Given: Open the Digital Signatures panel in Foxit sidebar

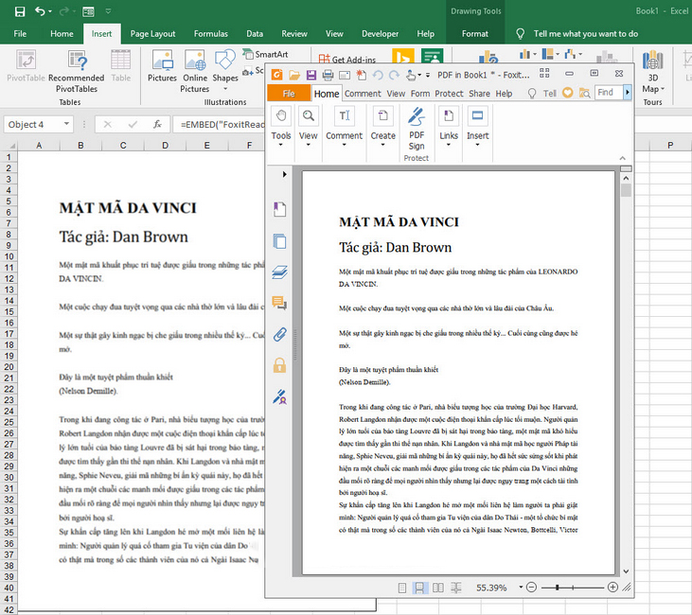Looking at the screenshot, I should (280, 397).
